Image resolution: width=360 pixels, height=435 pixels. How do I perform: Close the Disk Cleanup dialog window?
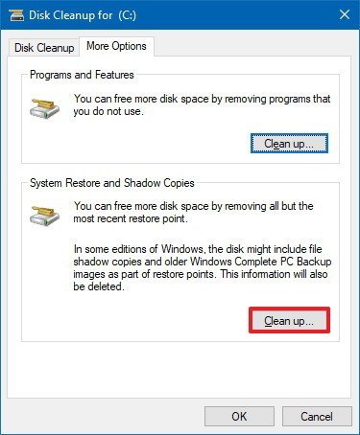coord(345,14)
